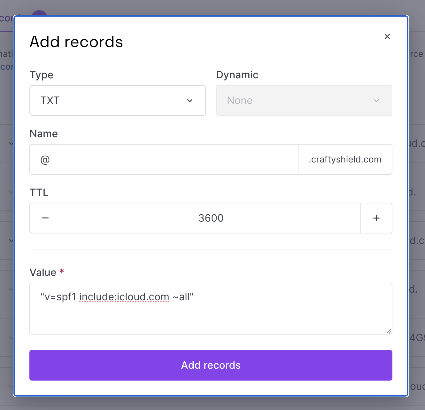425x410 pixels.
Task: Click the Value field label
Action: click(x=43, y=272)
